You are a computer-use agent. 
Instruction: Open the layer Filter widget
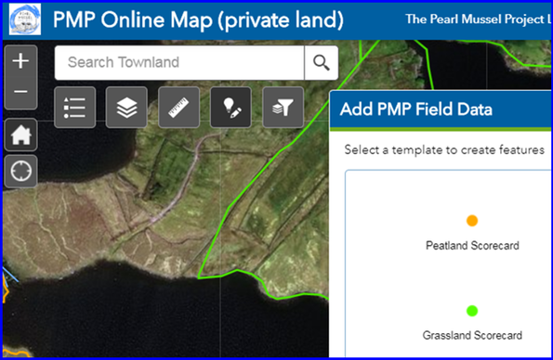tap(283, 108)
